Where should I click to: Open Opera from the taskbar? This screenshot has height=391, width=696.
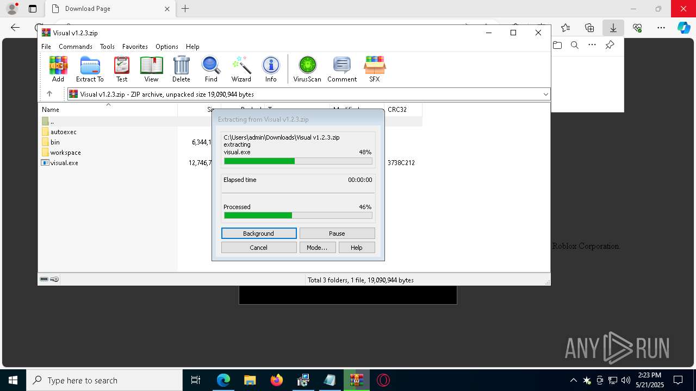(x=383, y=380)
